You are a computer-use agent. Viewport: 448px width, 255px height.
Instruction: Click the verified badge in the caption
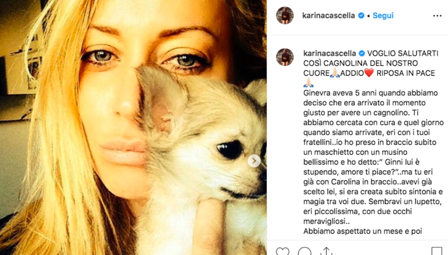tap(361, 53)
